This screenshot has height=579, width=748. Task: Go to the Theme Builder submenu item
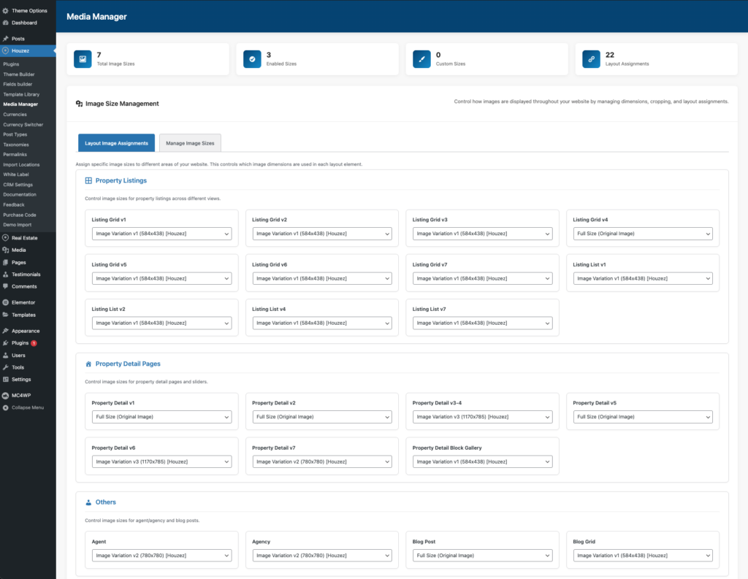(19, 74)
